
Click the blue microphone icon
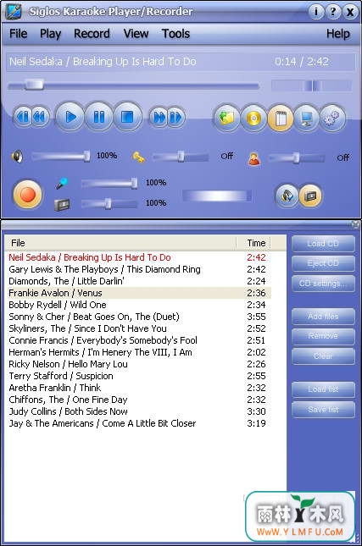coord(62,183)
